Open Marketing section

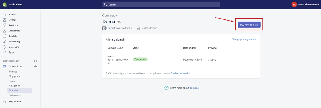pyautogui.click(x=14, y=42)
